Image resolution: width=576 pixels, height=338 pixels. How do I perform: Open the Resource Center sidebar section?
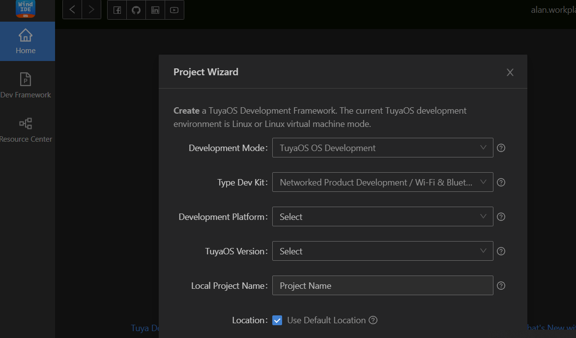click(x=26, y=130)
